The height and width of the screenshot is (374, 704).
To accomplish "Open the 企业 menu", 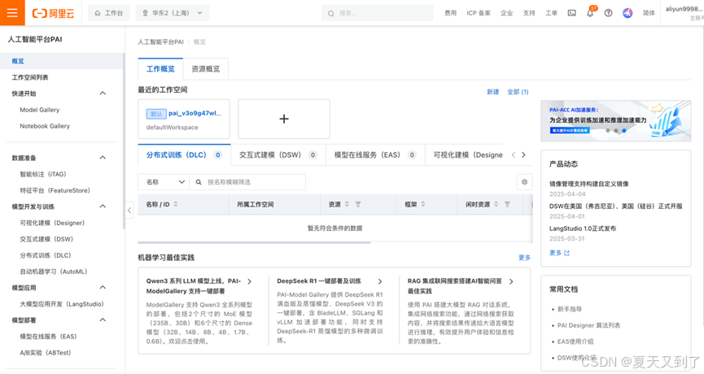I will [x=506, y=13].
